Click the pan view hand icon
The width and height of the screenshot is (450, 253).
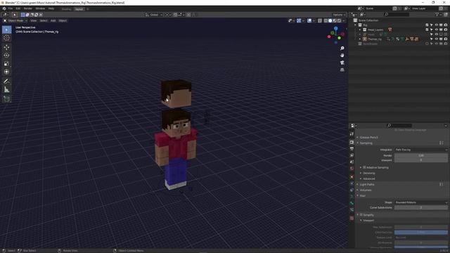(x=342, y=56)
